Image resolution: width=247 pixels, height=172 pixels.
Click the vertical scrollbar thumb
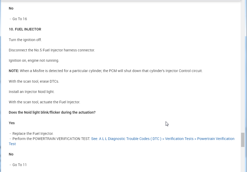click(x=243, y=140)
